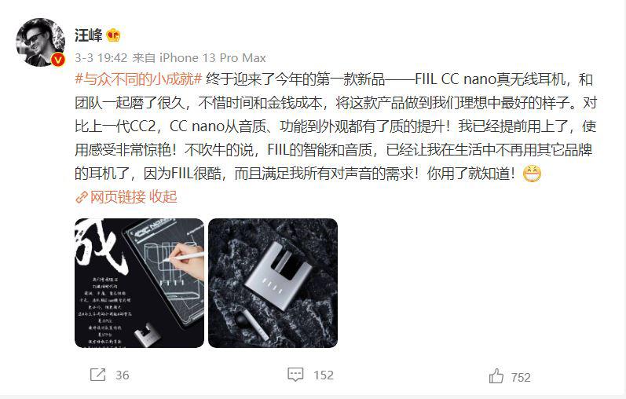Click the gold crown membership icon
This screenshot has height=399, width=626.
(113, 35)
